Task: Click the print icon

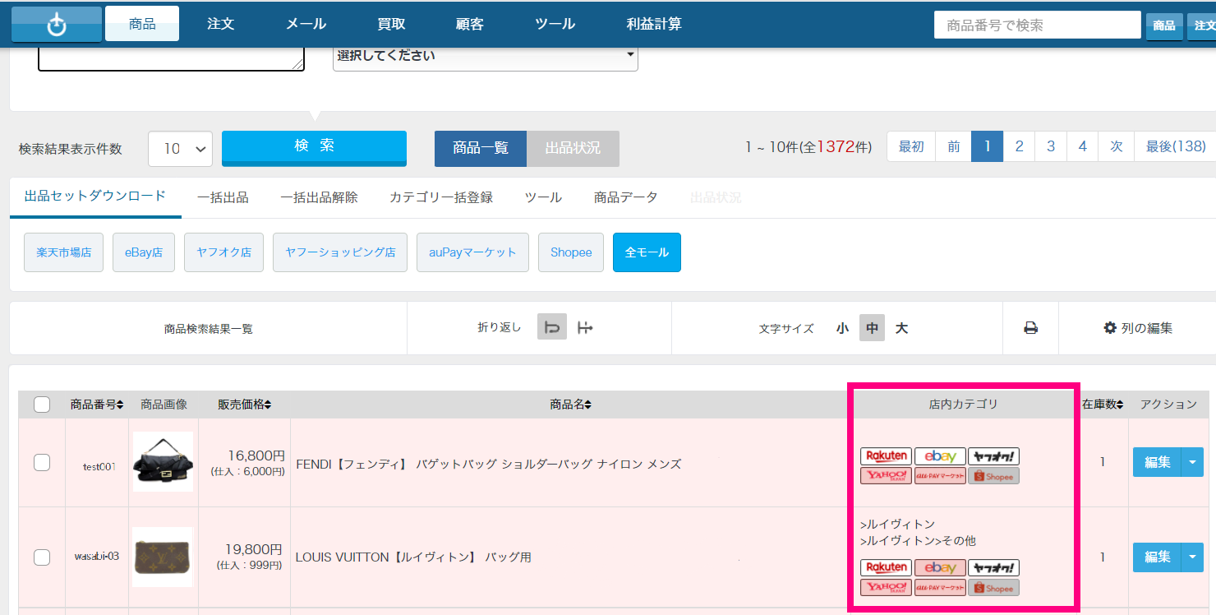Action: [x=1030, y=328]
